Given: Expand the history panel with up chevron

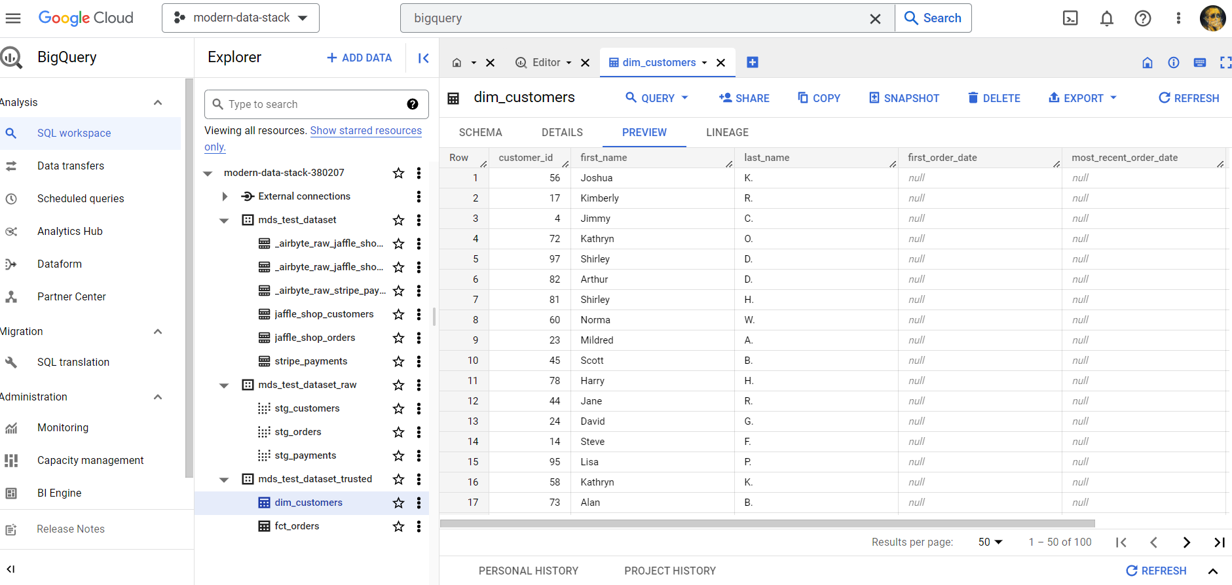Looking at the screenshot, I should 1213,571.
